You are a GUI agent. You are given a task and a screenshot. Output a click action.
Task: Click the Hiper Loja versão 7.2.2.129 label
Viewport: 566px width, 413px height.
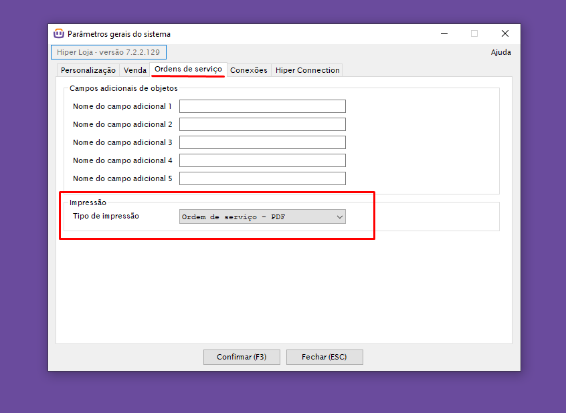click(108, 52)
